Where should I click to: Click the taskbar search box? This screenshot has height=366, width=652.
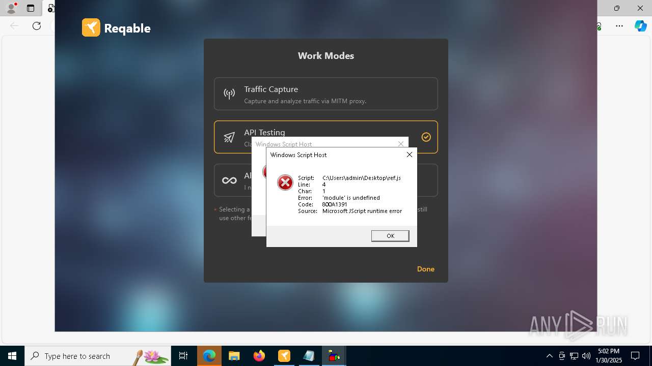(98, 356)
